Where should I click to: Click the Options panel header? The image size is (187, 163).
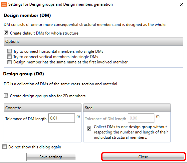pyautogui.click(x=93, y=41)
